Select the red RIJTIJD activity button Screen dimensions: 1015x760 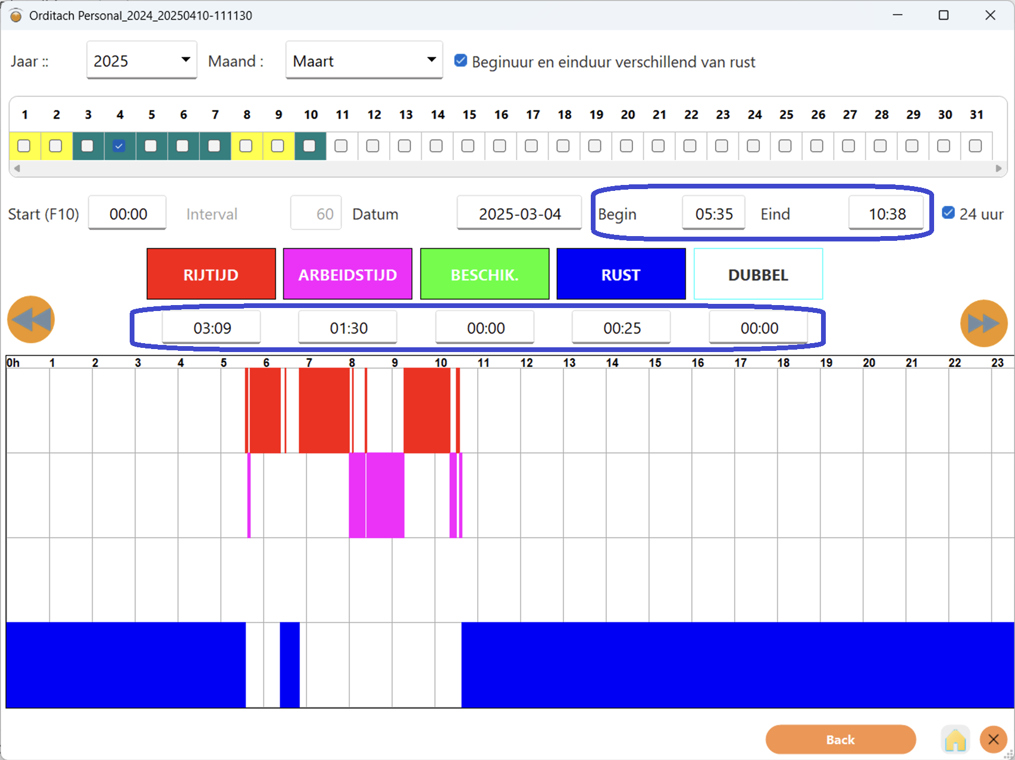[211, 274]
